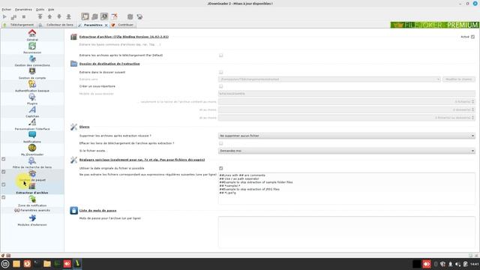The height and width of the screenshot is (270, 480).
Task: Toggle checkbox beside Filtre de recherche de liens
Action: click(x=3, y=159)
